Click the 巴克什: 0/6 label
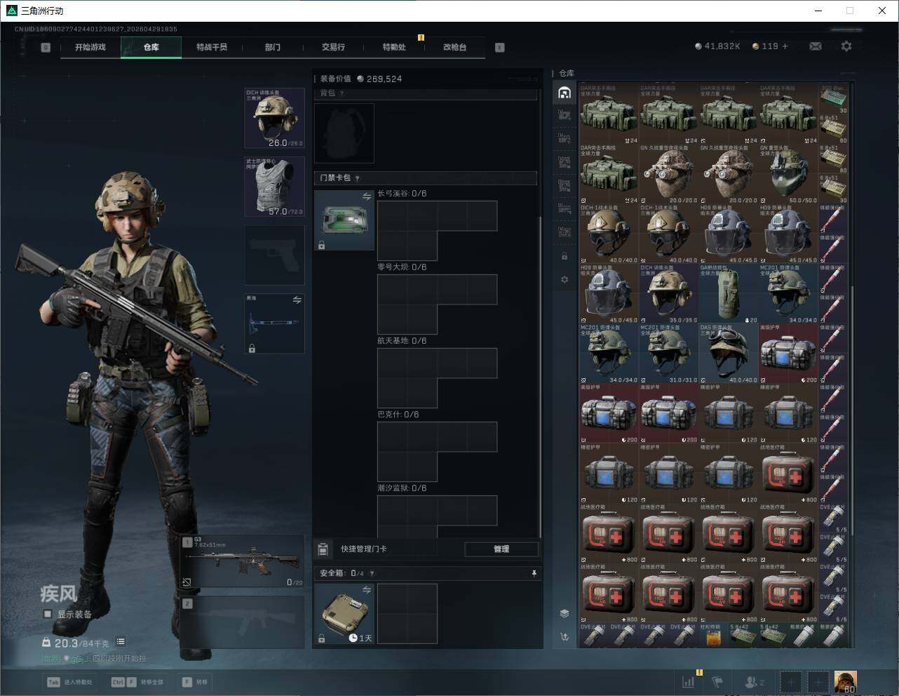Viewport: 899px width, 696px height. pyautogui.click(x=398, y=415)
